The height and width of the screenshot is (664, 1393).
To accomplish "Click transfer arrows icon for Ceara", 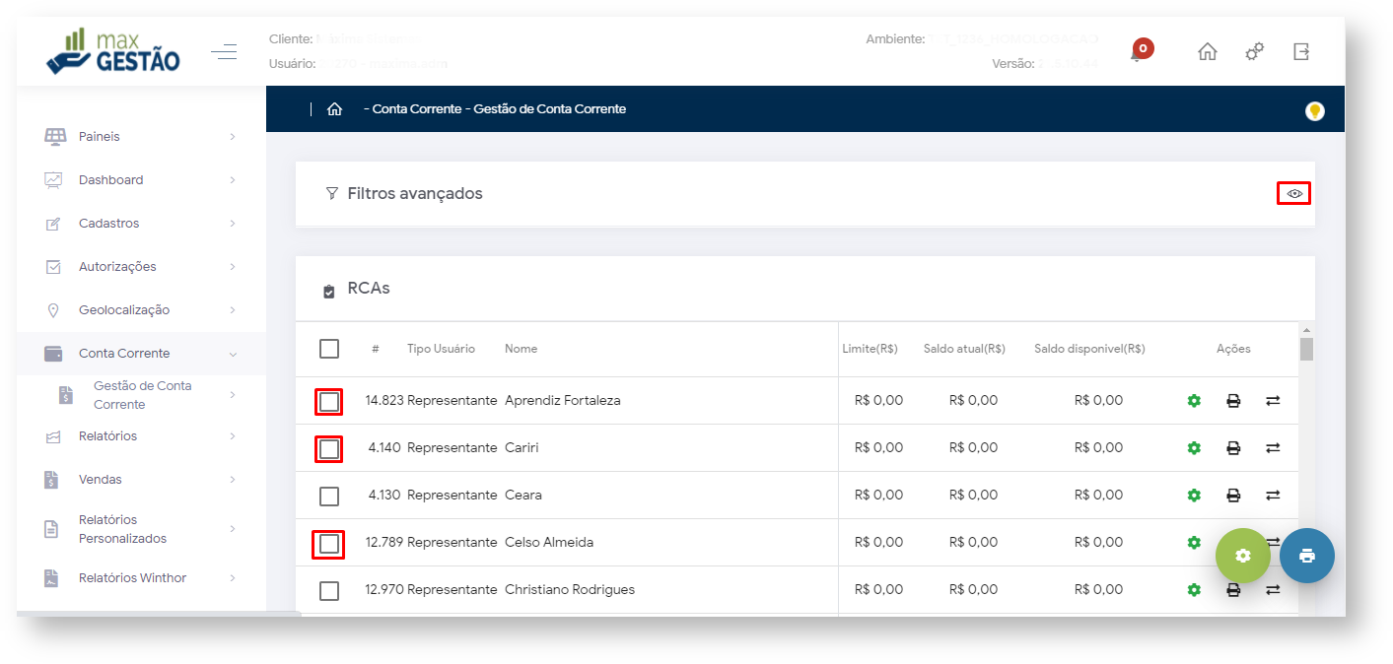I will [x=1273, y=496].
